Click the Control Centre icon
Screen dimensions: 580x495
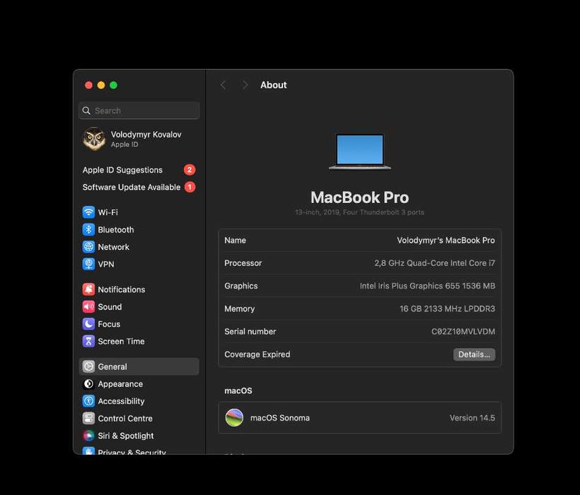click(88, 419)
